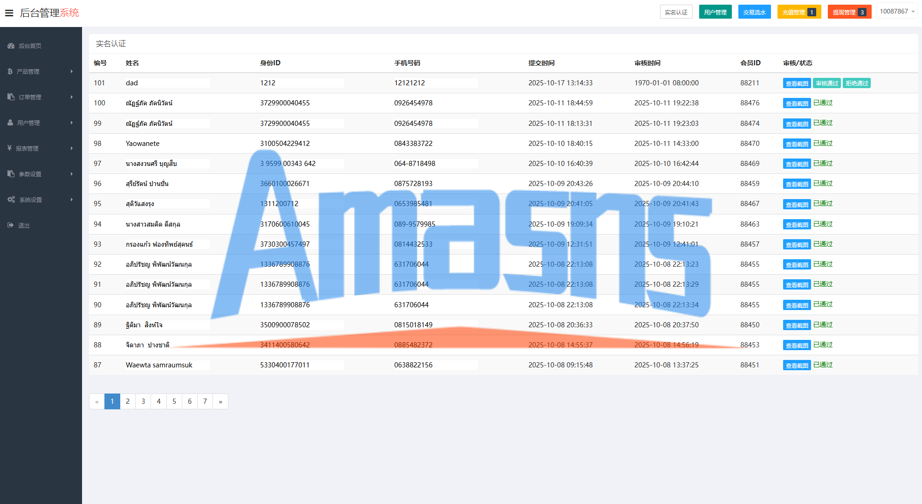Open 提现管理 with badge 3
922x504 pixels.
849,12
